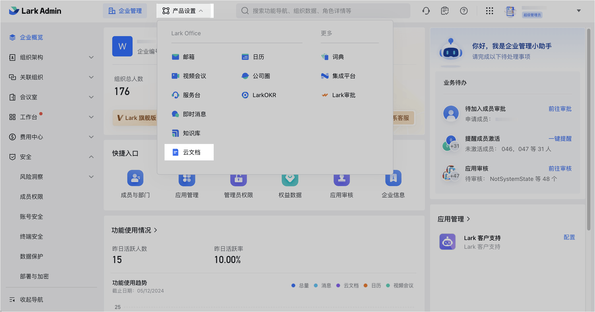This screenshot has height=312, width=595.
Task: Open 部署与加密 in sidebar
Action: pyautogui.click(x=34, y=276)
